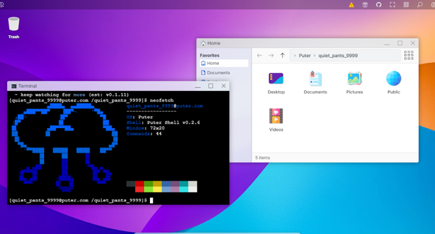This screenshot has height=234, width=435.
Task: Toggle fullscreen mode icon
Action: pyautogui.click(x=392, y=5)
